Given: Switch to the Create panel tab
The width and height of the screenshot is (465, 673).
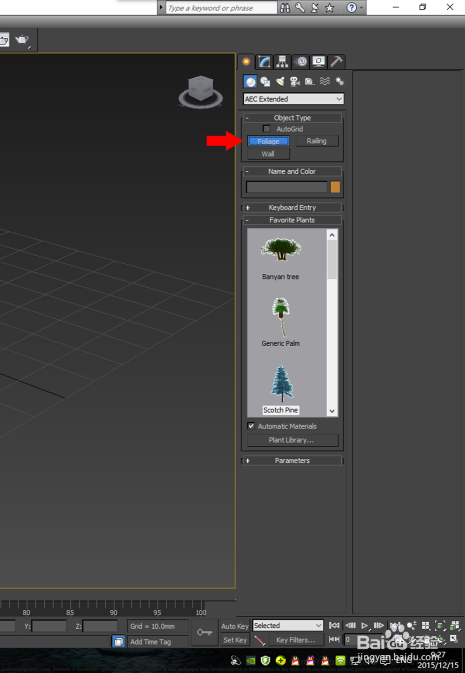Looking at the screenshot, I should click(x=246, y=61).
